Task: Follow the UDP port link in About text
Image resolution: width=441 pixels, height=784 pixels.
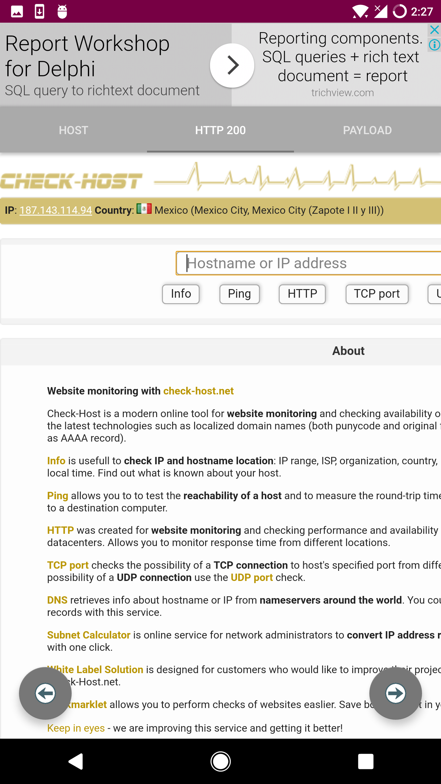Action: click(252, 577)
